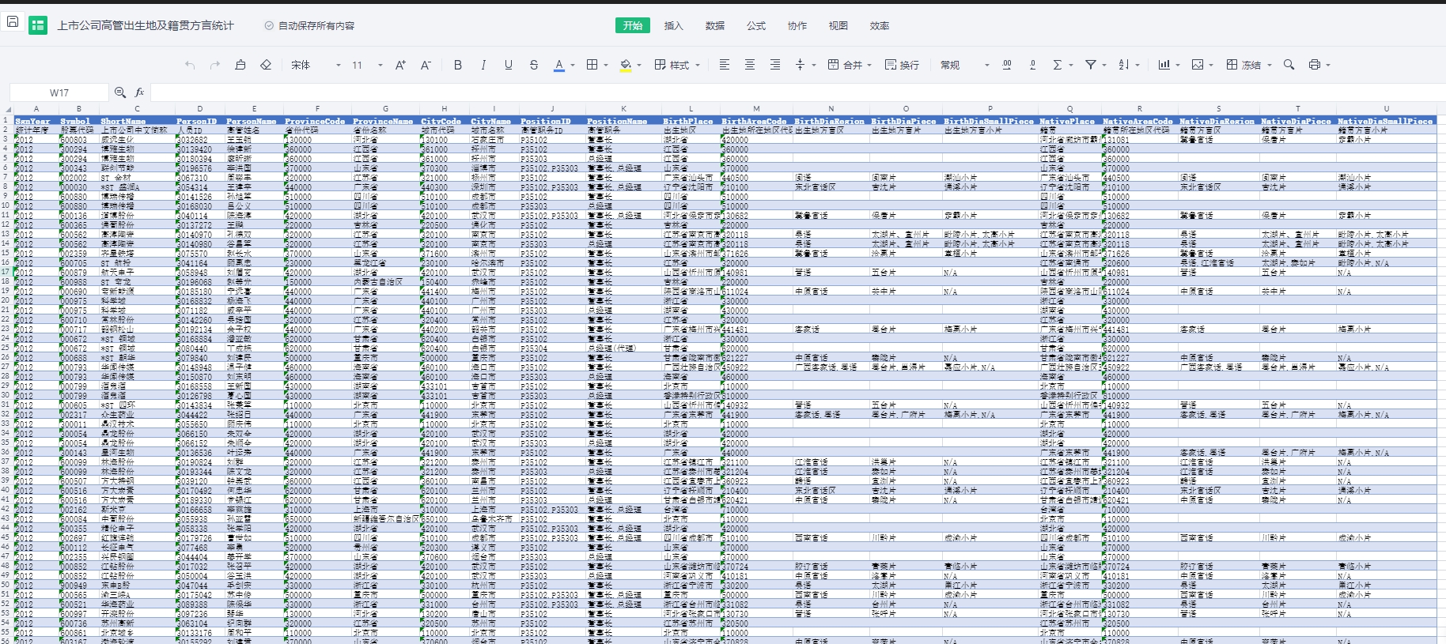Decrease decimal places icon
The image size is (1446, 644).
1032,65
